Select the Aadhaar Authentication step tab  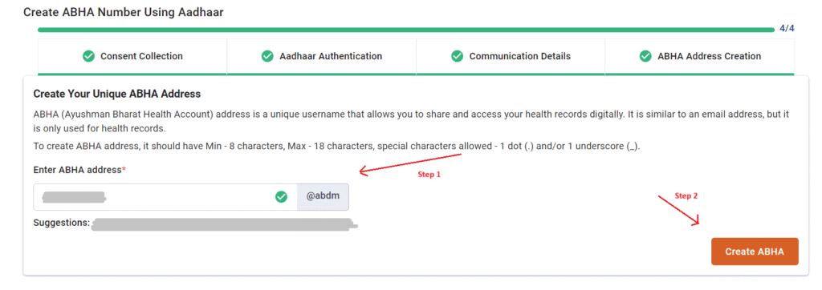coord(321,56)
